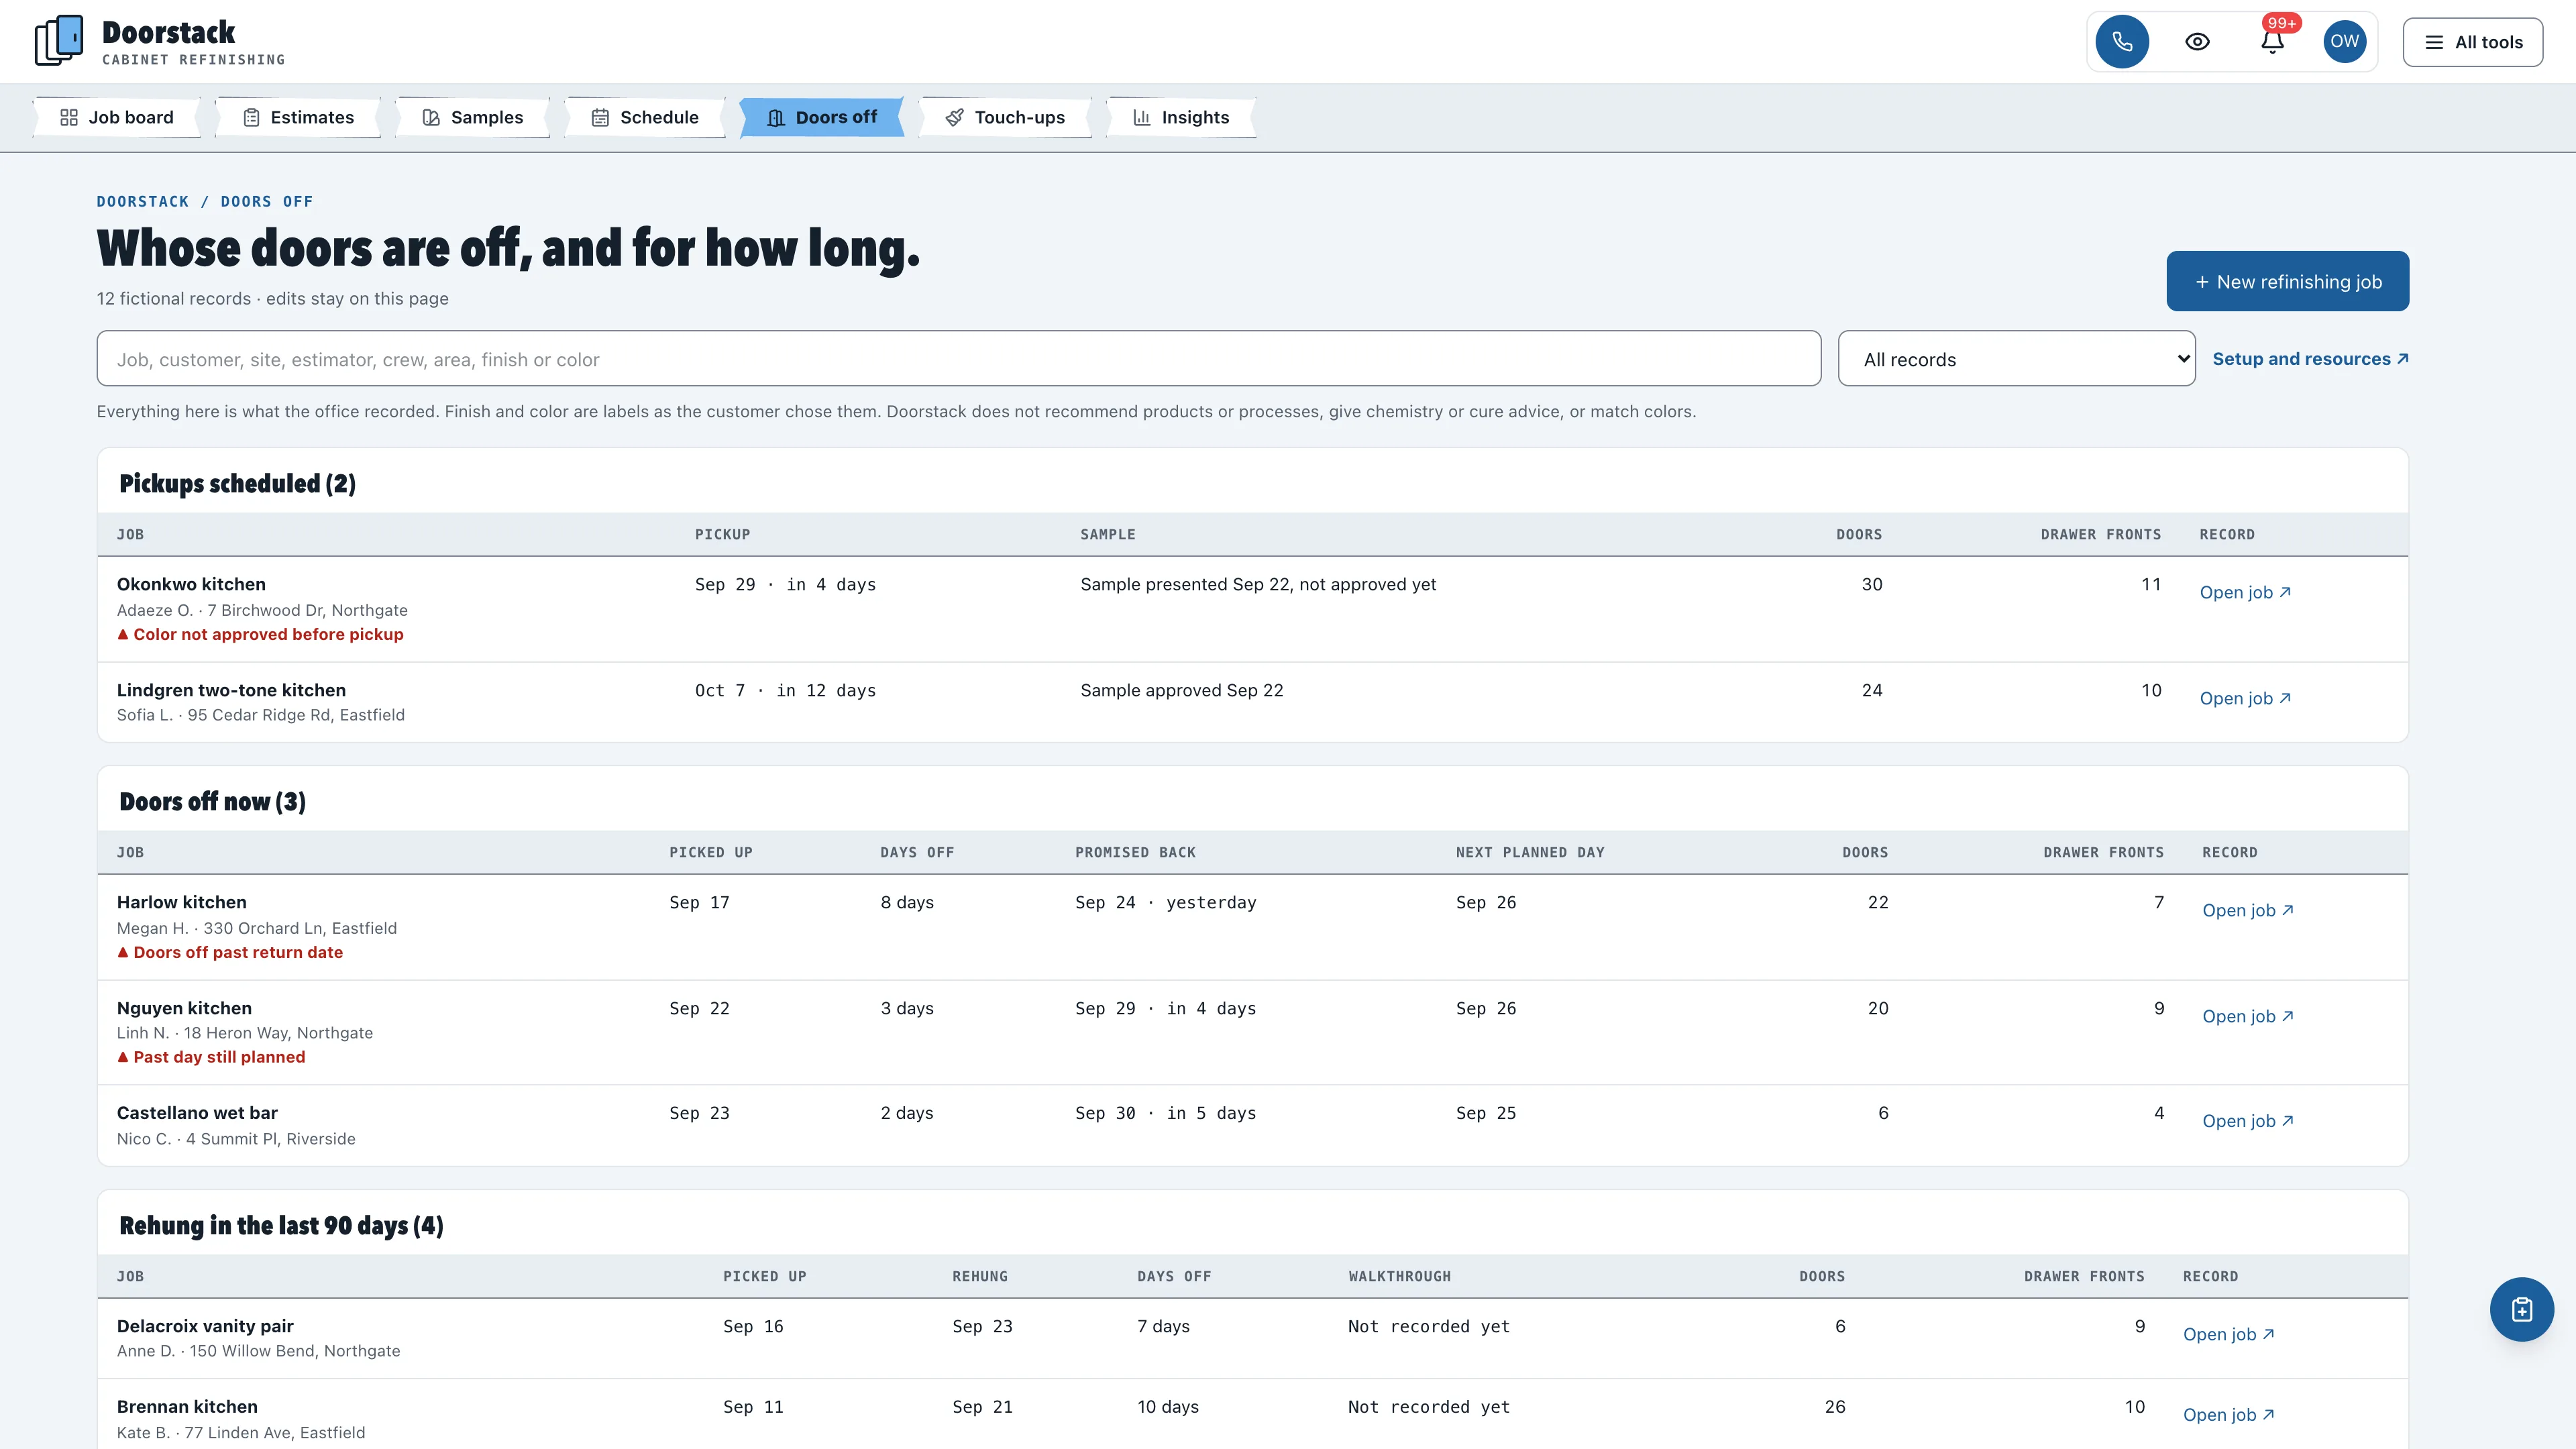This screenshot has width=2576, height=1449.
Task: Open job for Brennan kitchen
Action: coord(2229,1414)
